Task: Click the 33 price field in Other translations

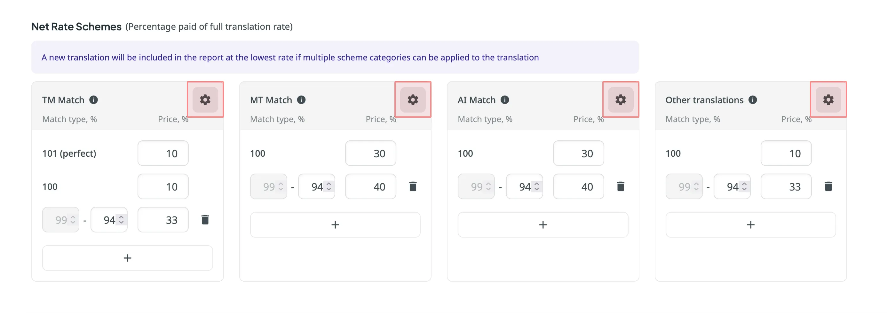Action: (x=786, y=186)
